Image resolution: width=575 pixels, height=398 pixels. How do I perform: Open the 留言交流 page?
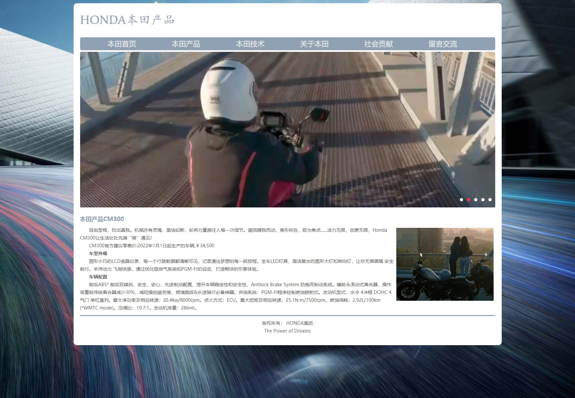[443, 44]
